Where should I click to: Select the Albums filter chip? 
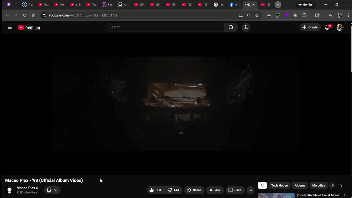[300, 185]
